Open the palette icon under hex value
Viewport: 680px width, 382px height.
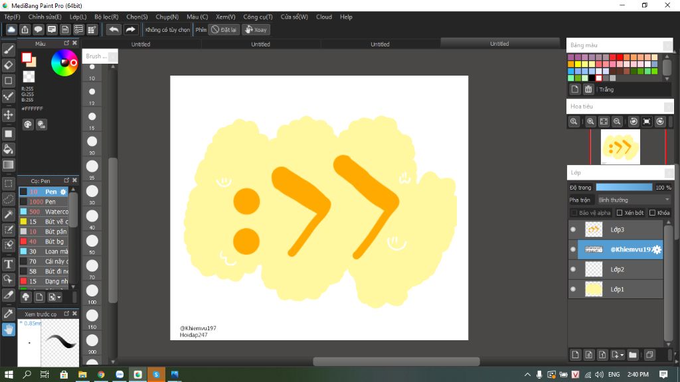tap(28, 125)
